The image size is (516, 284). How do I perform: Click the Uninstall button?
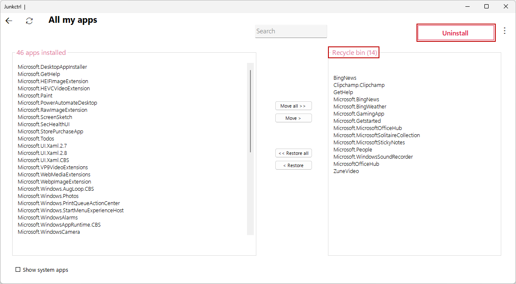click(x=456, y=33)
